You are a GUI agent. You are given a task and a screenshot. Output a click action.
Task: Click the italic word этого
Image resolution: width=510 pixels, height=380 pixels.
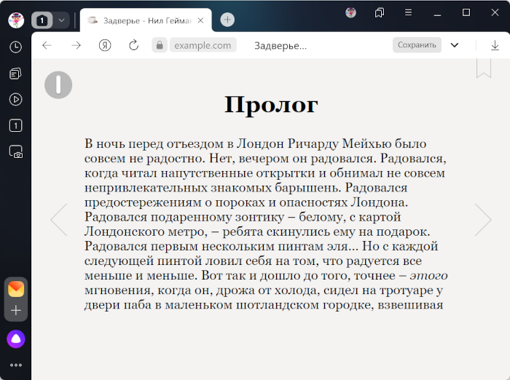point(428,276)
